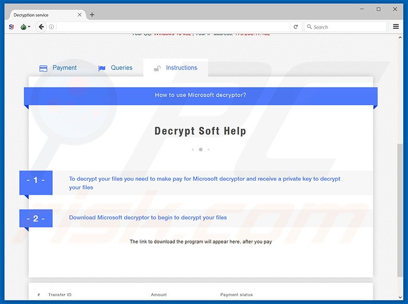This screenshot has width=408, height=304.
Task: Click the credit card Payment icon
Action: 43,69
